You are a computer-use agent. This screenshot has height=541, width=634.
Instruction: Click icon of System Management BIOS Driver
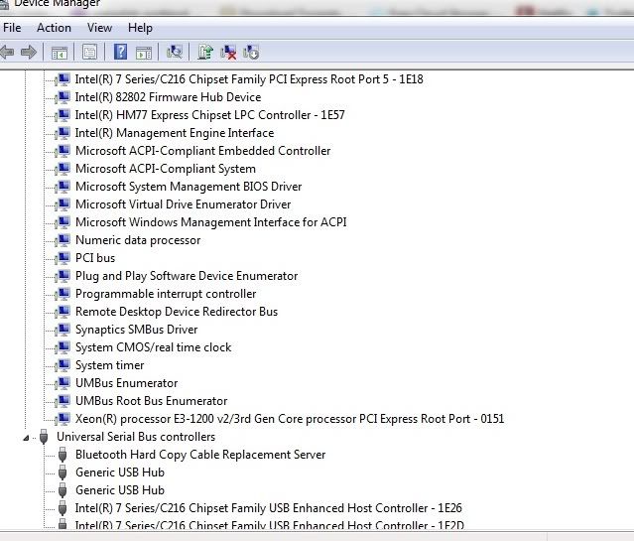pyautogui.click(x=63, y=187)
